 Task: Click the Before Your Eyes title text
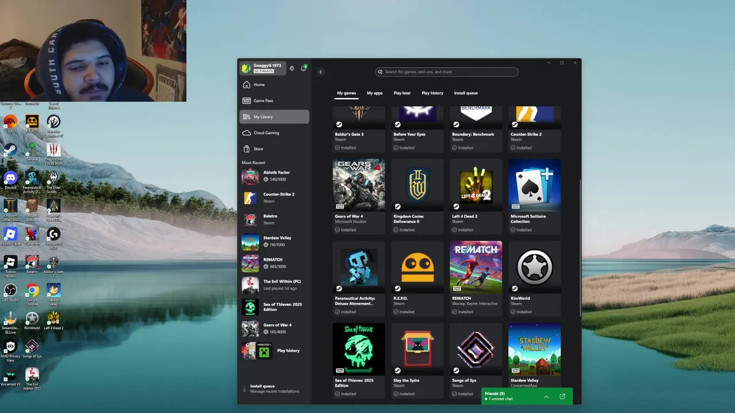coord(409,134)
